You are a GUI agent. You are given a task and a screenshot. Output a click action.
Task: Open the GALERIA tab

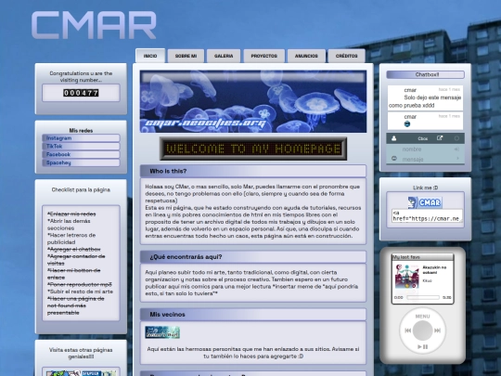(x=224, y=56)
